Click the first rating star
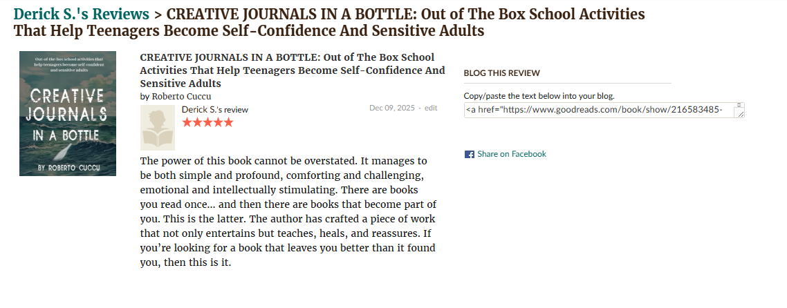 187,122
